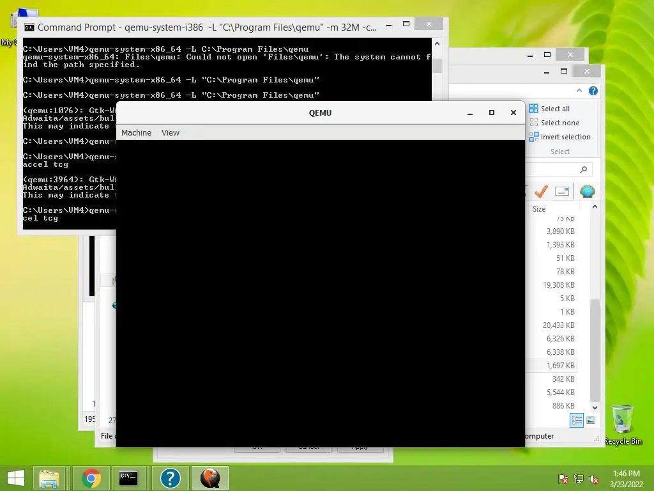This screenshot has height=491, width=654.
Task: Click the Command Prompt scroll-up arrow
Action: 437,43
